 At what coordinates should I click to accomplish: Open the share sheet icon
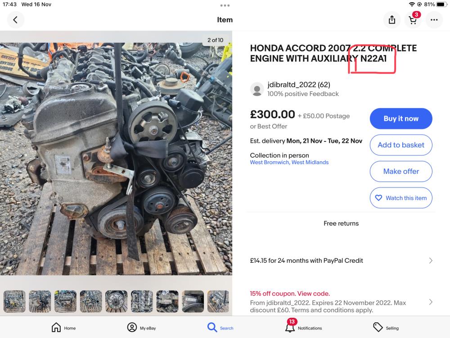pos(392,20)
